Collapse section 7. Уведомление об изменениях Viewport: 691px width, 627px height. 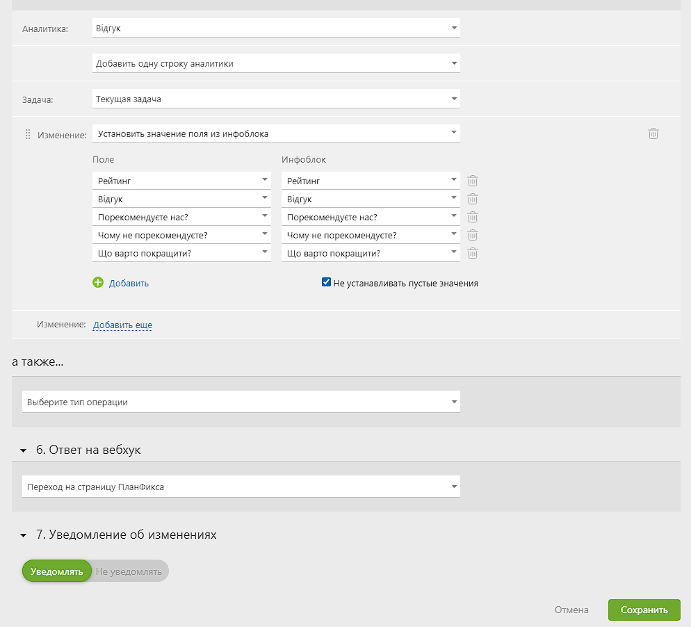pos(24,535)
